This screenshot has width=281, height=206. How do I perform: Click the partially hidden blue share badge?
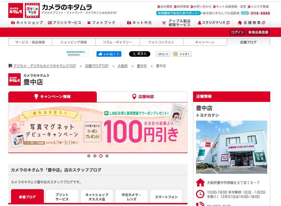point(77,54)
